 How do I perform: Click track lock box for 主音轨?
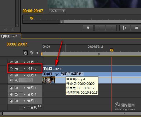(21, 107)
